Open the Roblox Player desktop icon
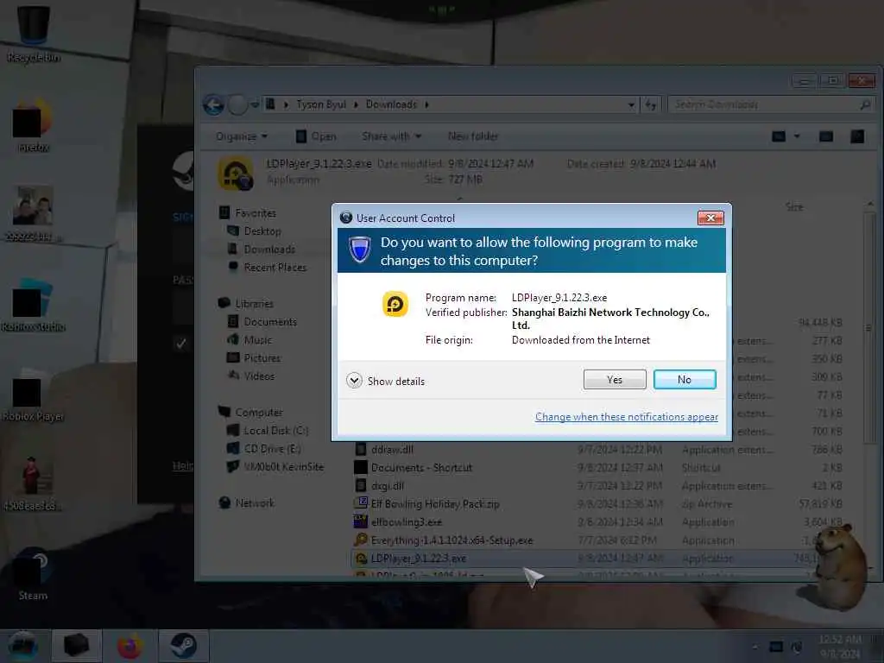The height and width of the screenshot is (663, 884). [34, 395]
